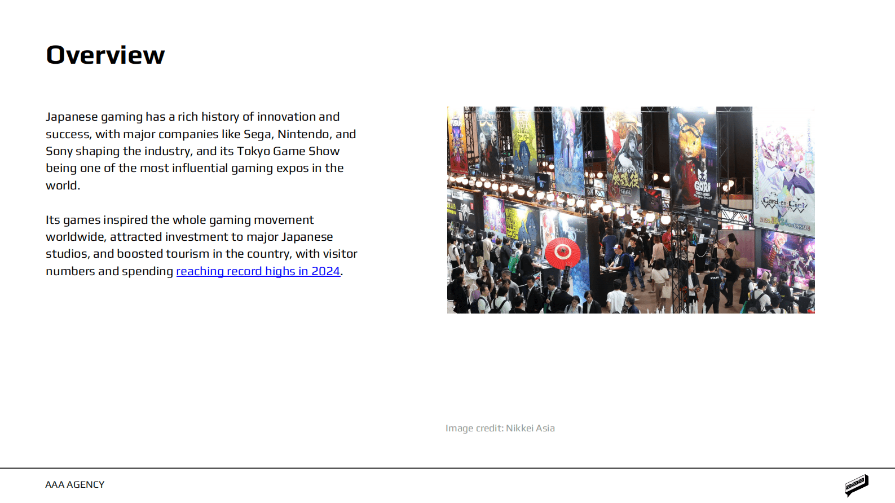Image resolution: width=895 pixels, height=503 pixels.
Task: Click the word 'Sega' in the first paragraph
Action: 257,134
